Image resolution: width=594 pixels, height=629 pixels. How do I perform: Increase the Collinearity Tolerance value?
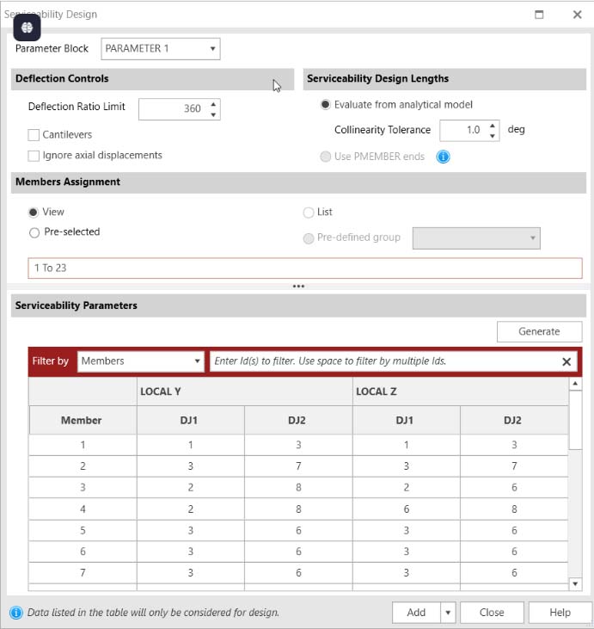[x=493, y=126]
